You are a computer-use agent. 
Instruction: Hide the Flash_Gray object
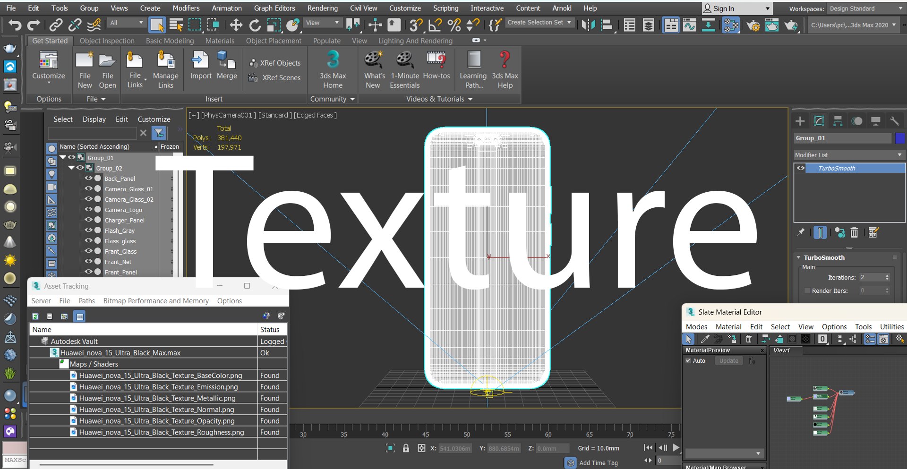88,230
